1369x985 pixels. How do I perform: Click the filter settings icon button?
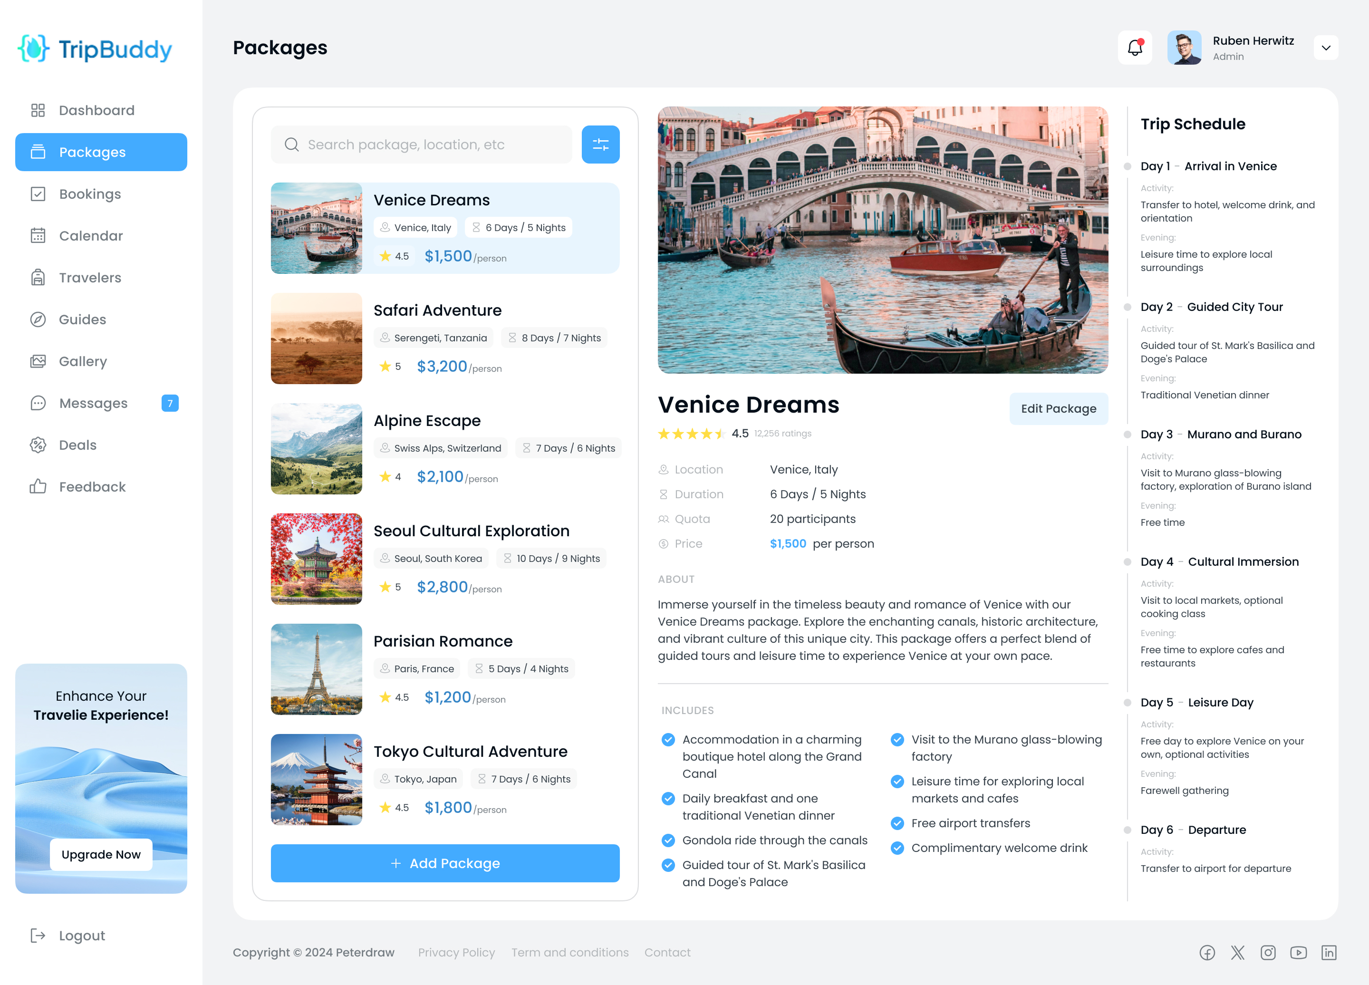[600, 144]
